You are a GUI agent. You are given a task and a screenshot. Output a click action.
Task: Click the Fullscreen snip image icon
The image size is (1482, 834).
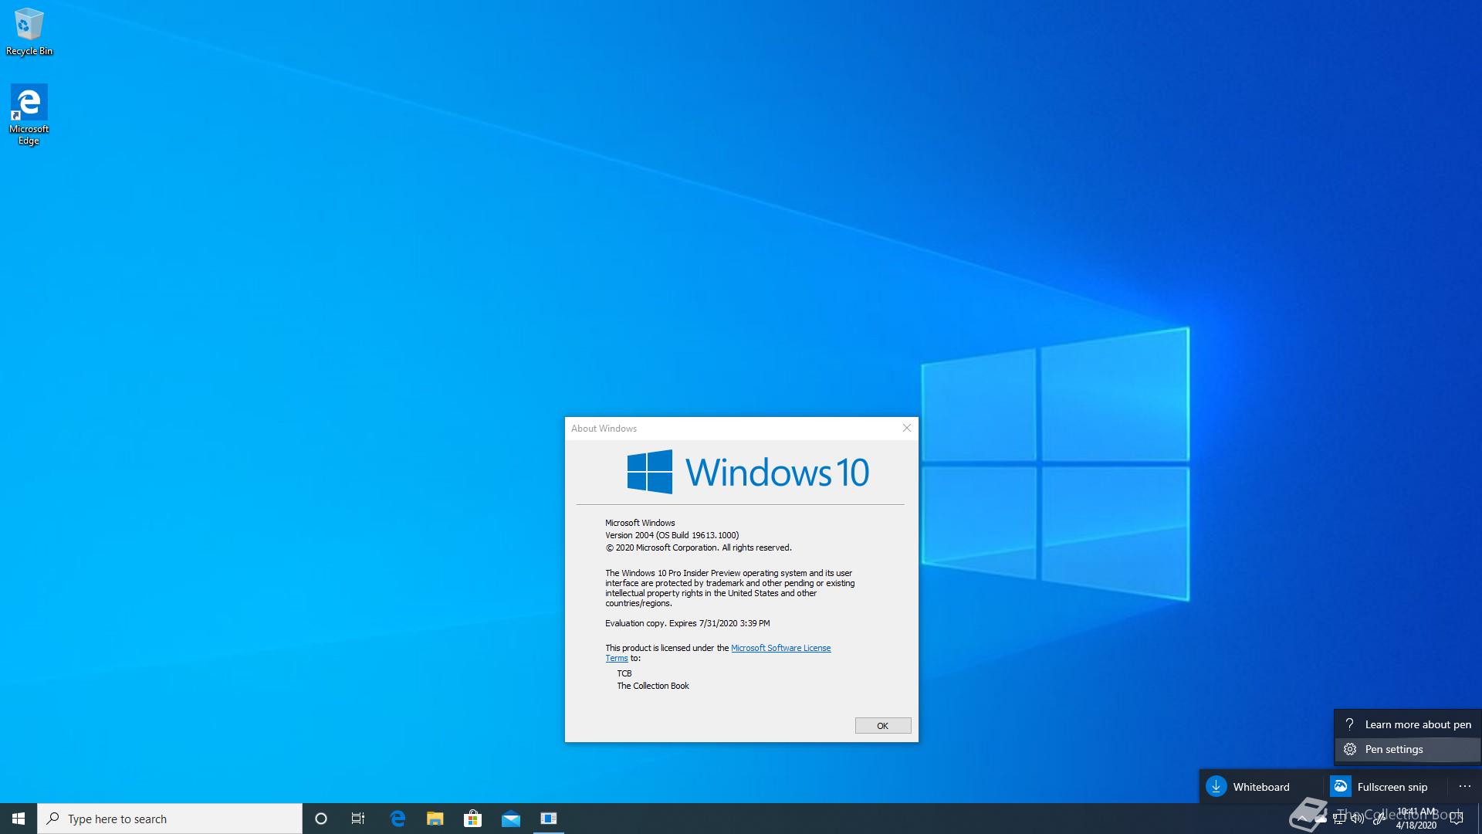pyautogui.click(x=1341, y=787)
